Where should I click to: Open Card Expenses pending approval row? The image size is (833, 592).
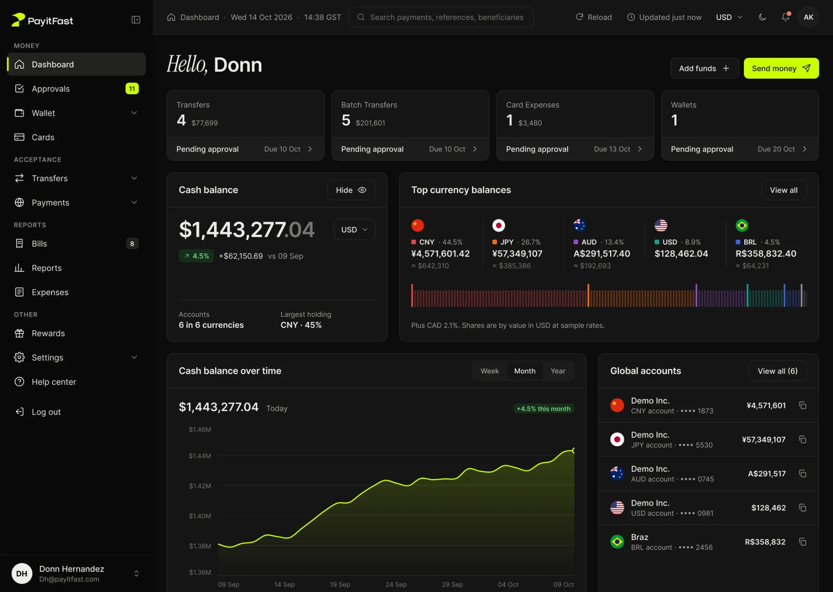(x=575, y=149)
